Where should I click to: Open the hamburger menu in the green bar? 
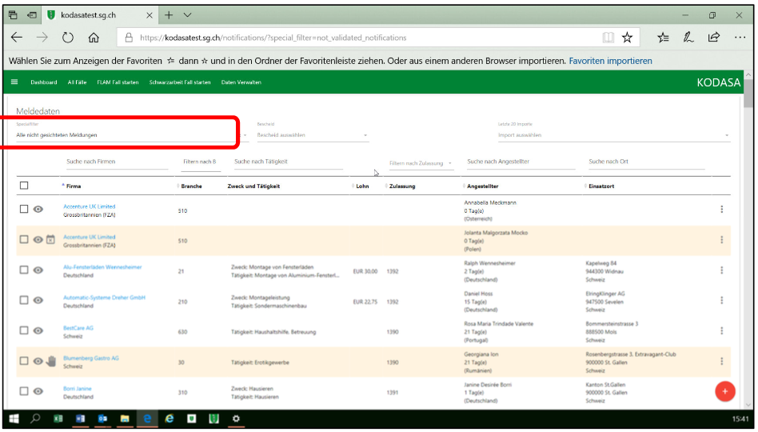click(x=14, y=82)
